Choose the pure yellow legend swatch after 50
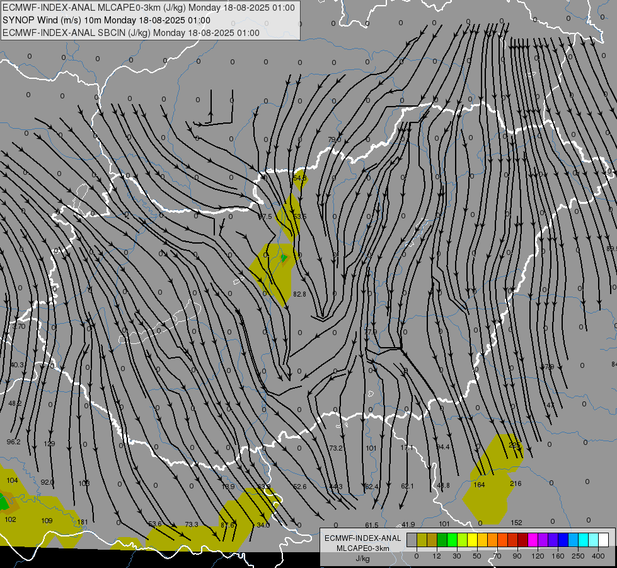 472,540
